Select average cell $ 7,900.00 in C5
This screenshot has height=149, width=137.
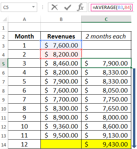(x=106, y=63)
